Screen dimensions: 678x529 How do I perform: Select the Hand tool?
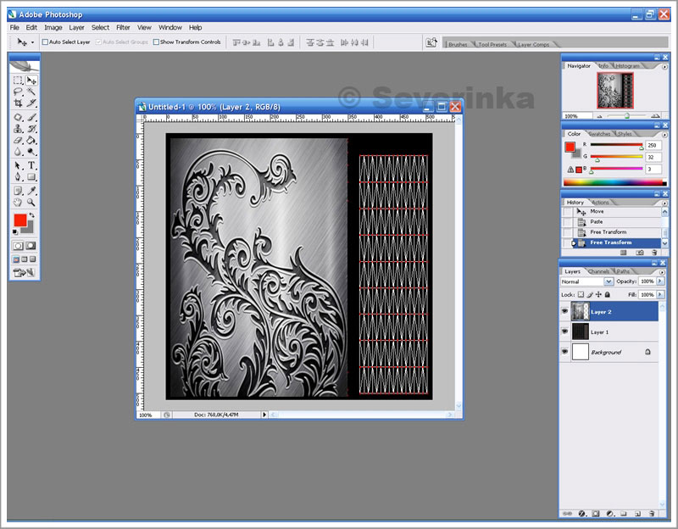coord(18,203)
